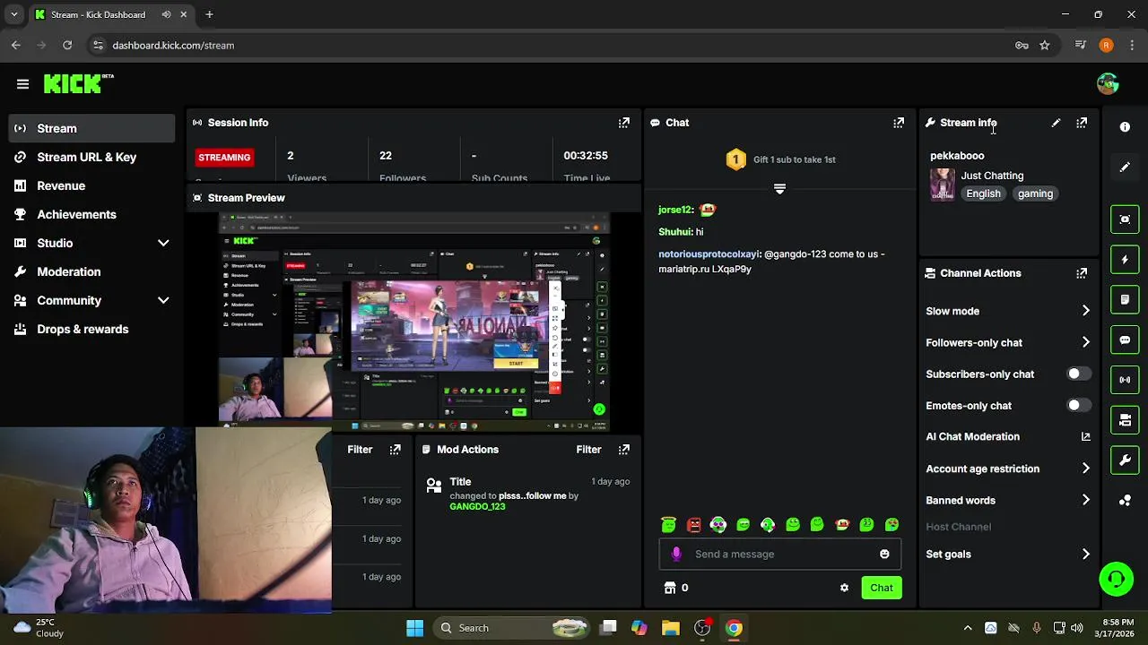1148x645 pixels.
Task: Click the three-dots icon in right rail
Action: tap(1125, 501)
